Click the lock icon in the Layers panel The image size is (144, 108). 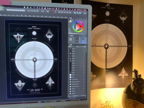(x=86, y=47)
